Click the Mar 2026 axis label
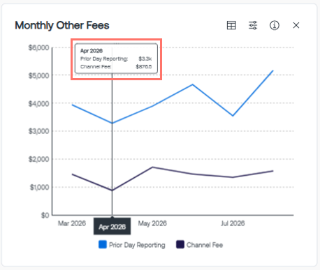Viewport: 320px width, 270px height. 72,223
